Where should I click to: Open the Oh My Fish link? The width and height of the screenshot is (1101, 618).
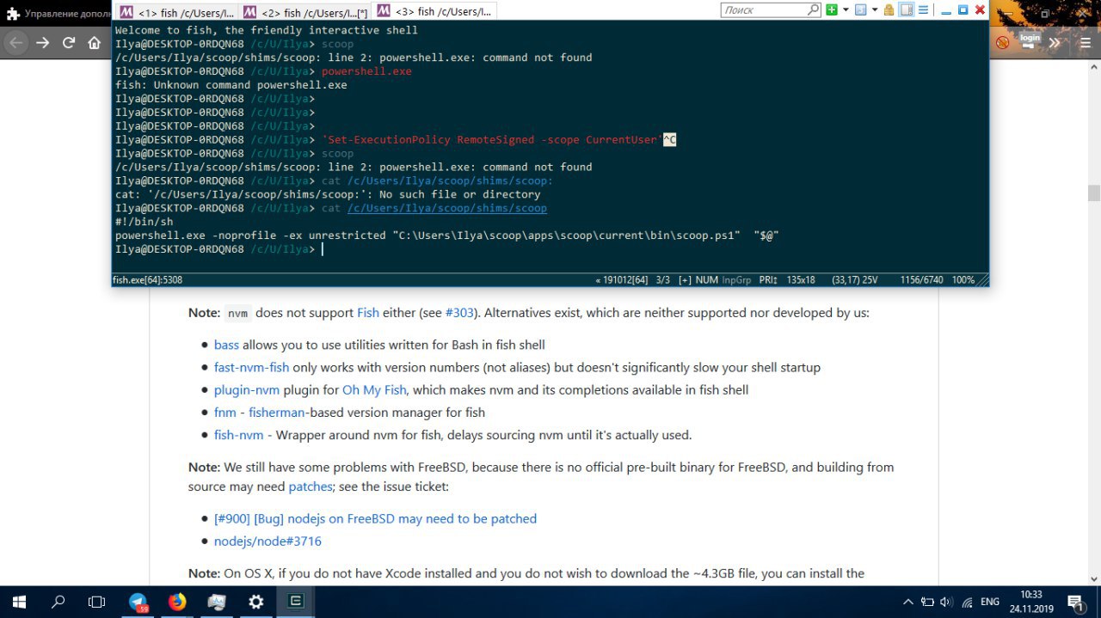click(374, 389)
